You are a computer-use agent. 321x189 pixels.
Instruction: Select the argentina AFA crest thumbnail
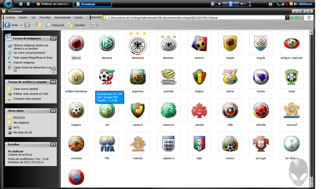coord(138,77)
